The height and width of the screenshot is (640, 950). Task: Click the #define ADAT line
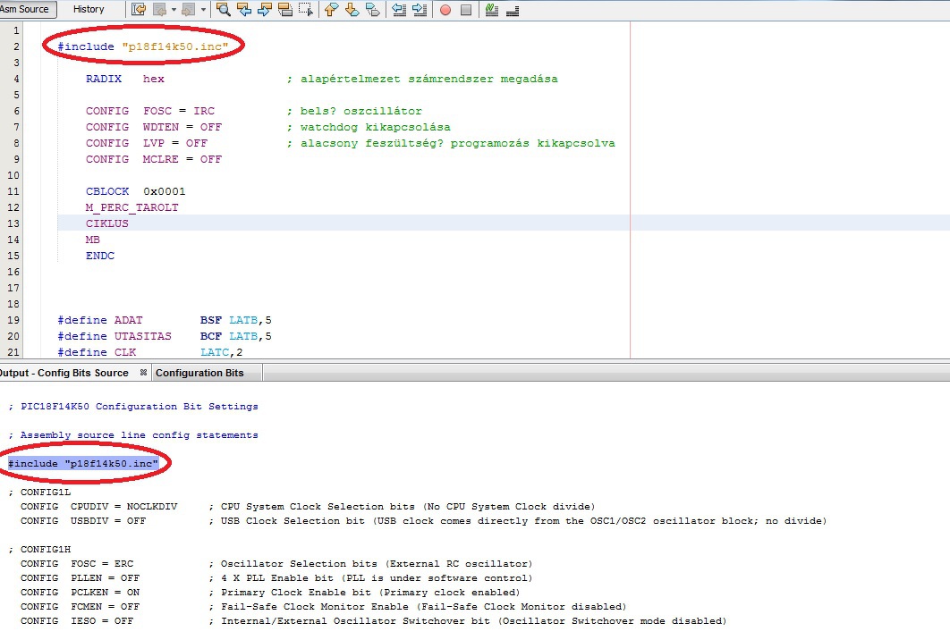click(x=165, y=320)
